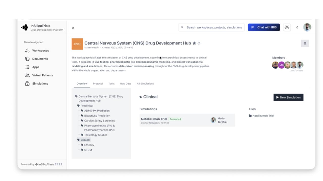This screenshot has width=323, height=181.
Task: Toggle light/dark theme sun icon
Action: click(x=287, y=27)
